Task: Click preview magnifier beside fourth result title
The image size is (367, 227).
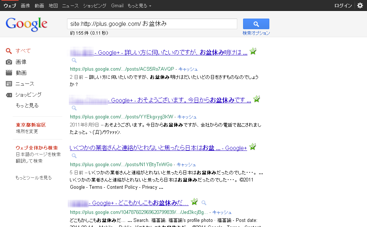Action: pyautogui.click(x=204, y=203)
